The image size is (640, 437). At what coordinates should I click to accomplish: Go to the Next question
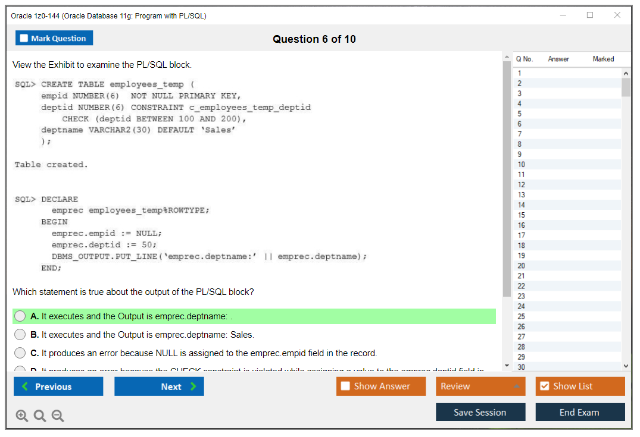[x=159, y=386]
